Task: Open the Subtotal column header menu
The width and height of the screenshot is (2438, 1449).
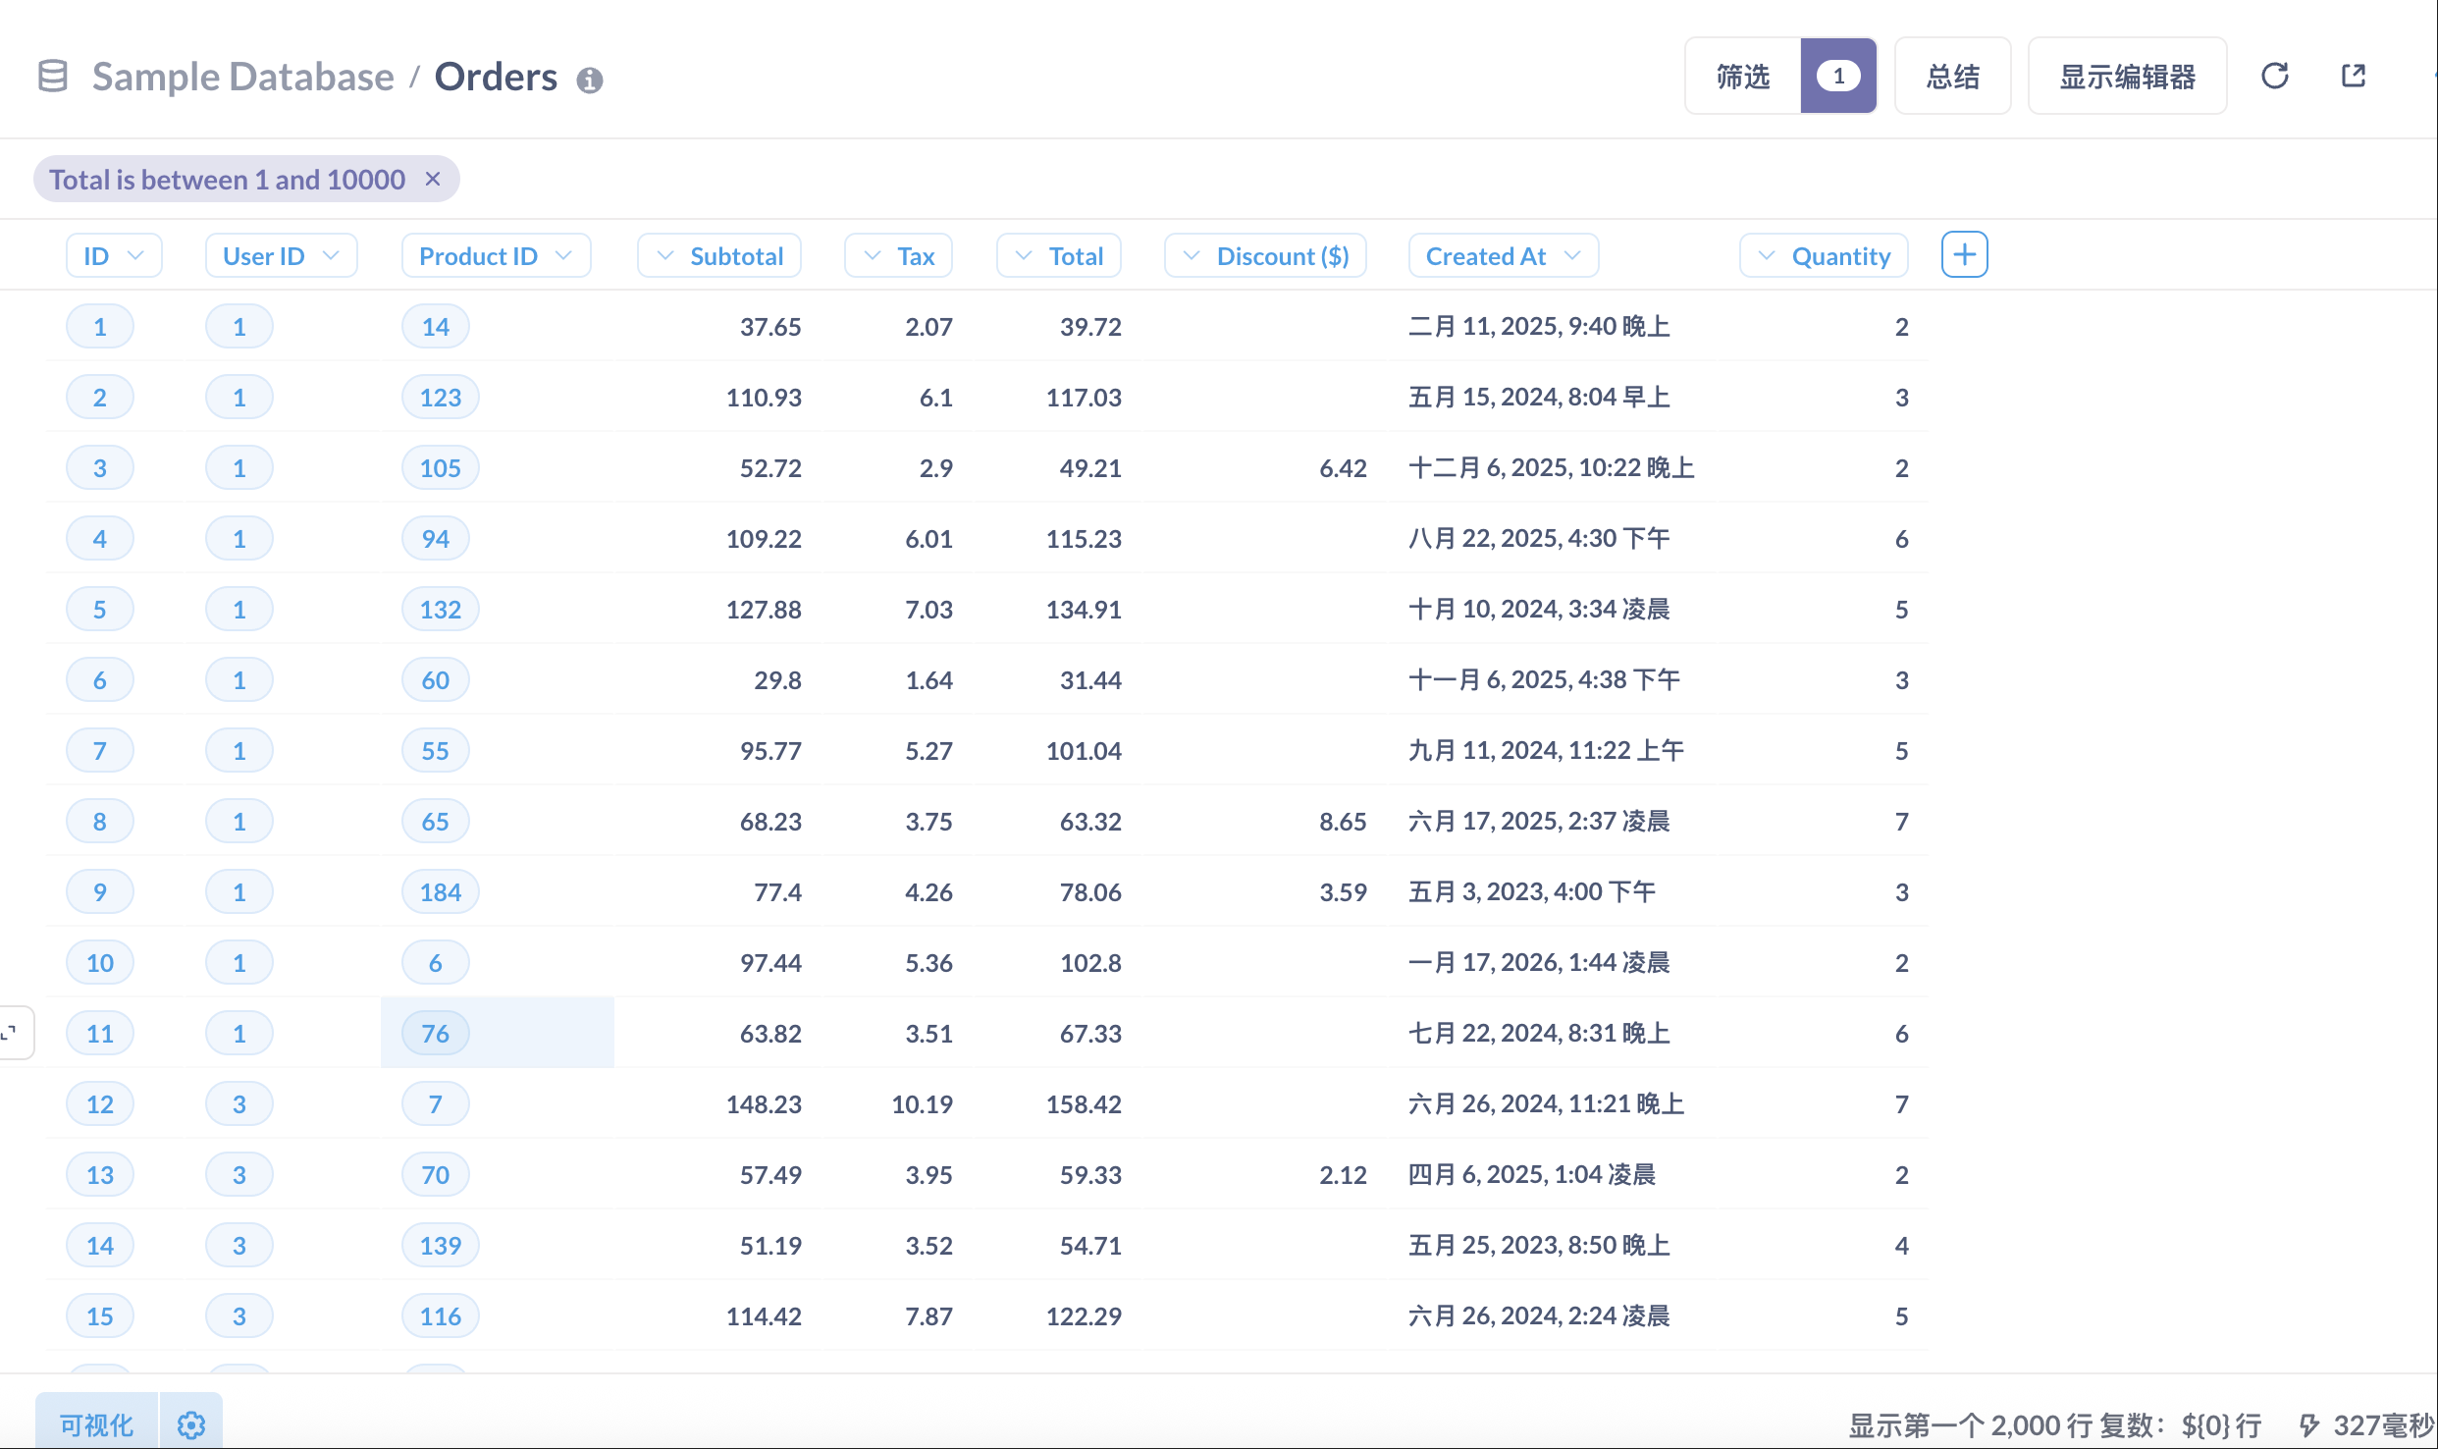Action: (719, 256)
